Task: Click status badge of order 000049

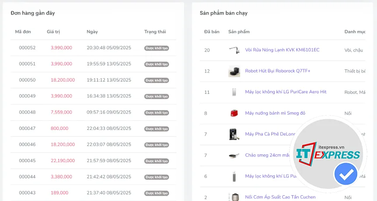Action: [156, 96]
